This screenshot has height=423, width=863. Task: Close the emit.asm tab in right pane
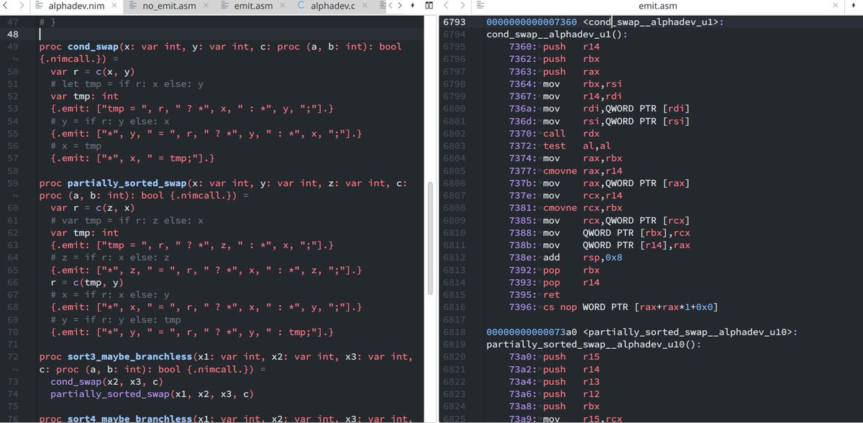pyautogui.click(x=835, y=6)
